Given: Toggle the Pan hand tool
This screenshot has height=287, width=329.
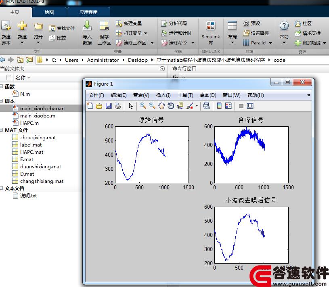Looking at the screenshot, I should click(x=161, y=106).
